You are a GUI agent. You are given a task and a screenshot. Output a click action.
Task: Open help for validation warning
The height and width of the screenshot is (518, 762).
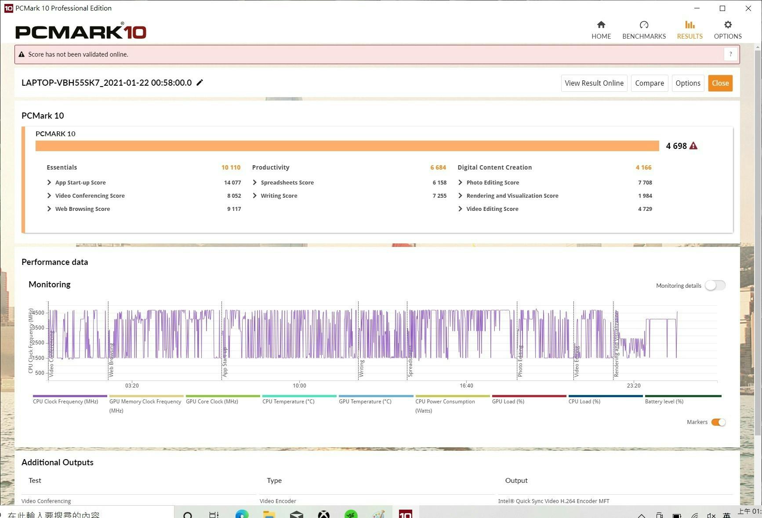point(730,54)
